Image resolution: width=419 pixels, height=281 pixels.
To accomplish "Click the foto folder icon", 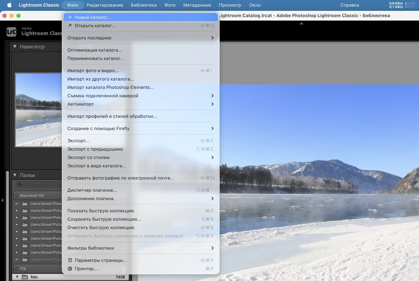I will 24,277.
